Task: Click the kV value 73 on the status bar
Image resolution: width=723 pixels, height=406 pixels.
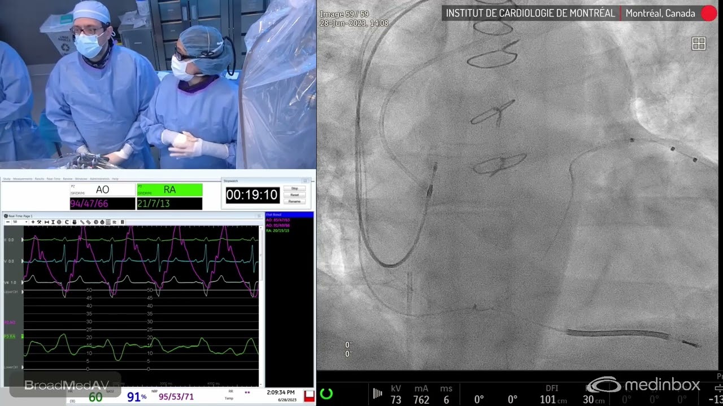Action: click(396, 400)
